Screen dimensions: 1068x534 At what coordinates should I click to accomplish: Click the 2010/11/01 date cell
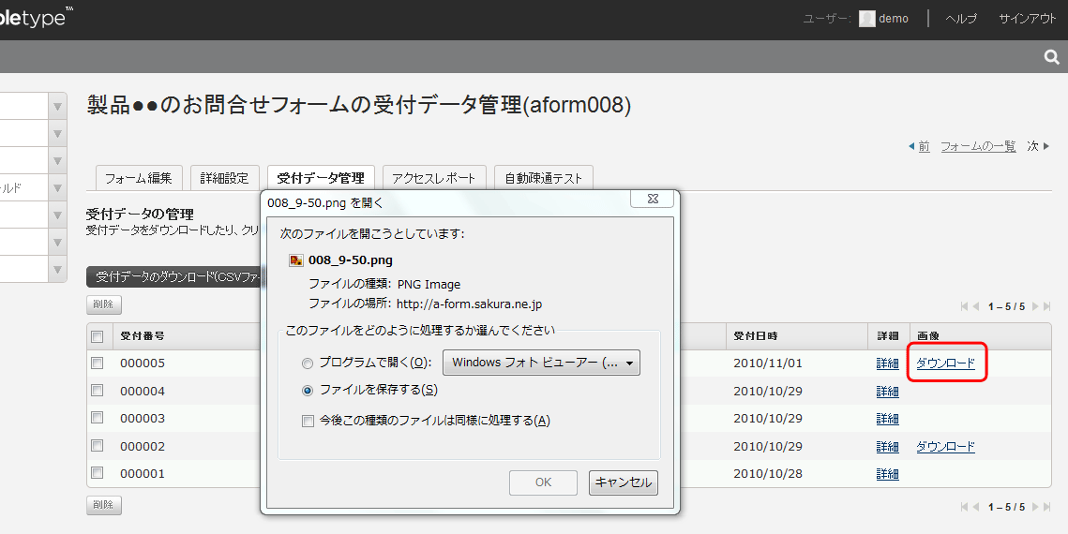768,363
